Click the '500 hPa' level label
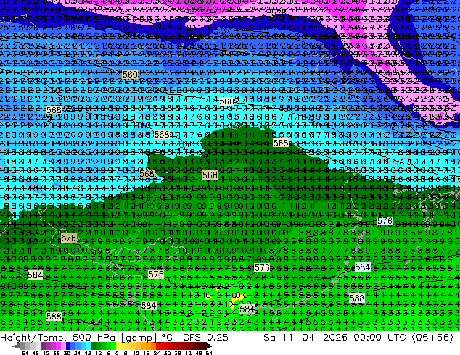This screenshot has width=460, height=355. (x=94, y=338)
